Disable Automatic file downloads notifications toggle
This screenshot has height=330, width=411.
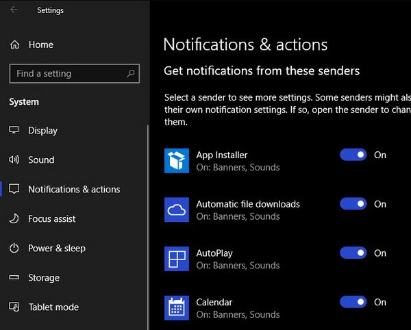coord(353,204)
